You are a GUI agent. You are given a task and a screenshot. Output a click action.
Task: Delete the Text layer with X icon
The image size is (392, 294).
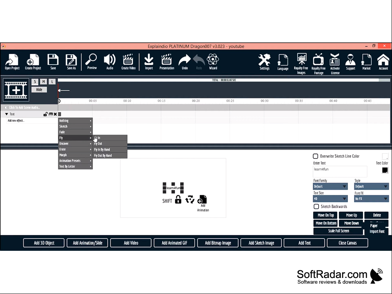(55, 114)
